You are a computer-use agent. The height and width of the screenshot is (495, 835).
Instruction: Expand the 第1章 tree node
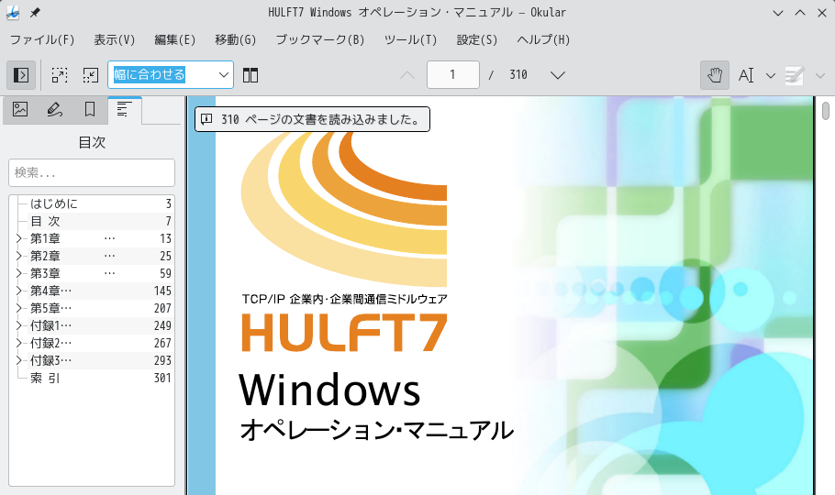(x=19, y=238)
